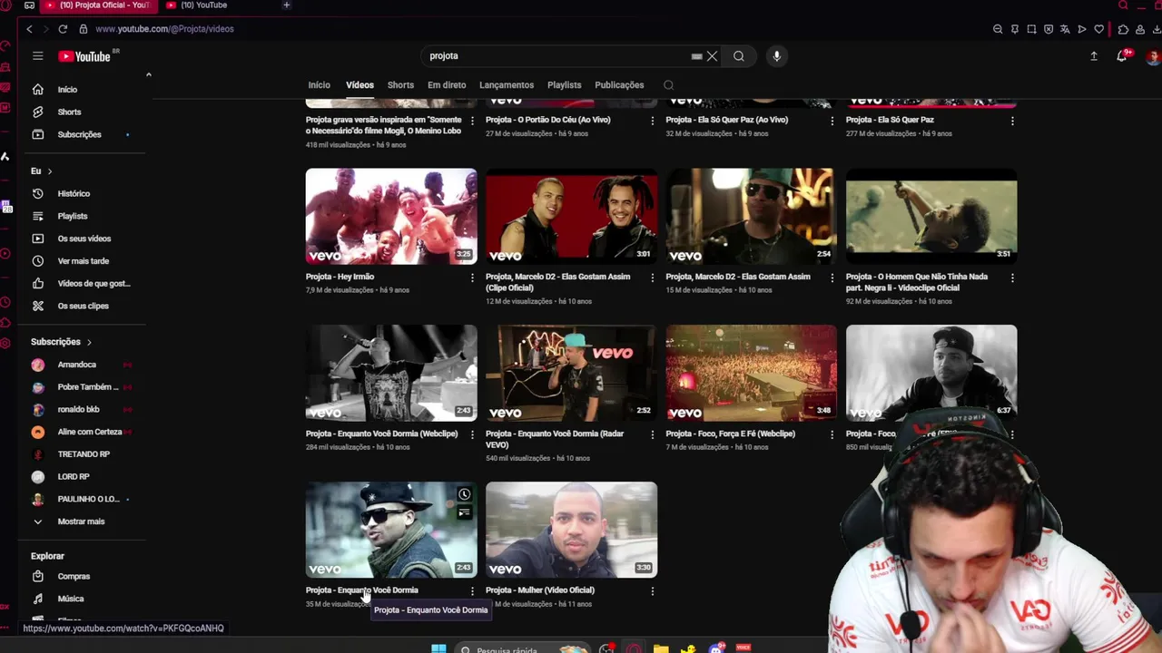Play the Foco, Força E Fé crowd thumbnail
Screen dimensions: 1162x653
752,373
